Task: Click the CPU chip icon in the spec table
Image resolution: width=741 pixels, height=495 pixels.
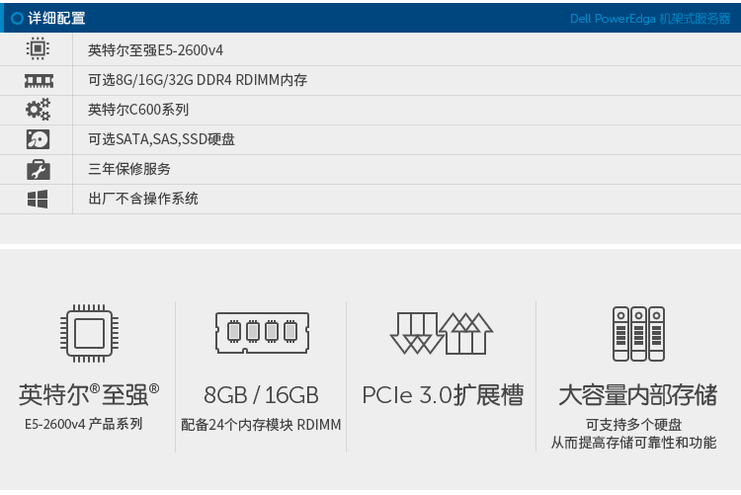Action: click(38, 49)
